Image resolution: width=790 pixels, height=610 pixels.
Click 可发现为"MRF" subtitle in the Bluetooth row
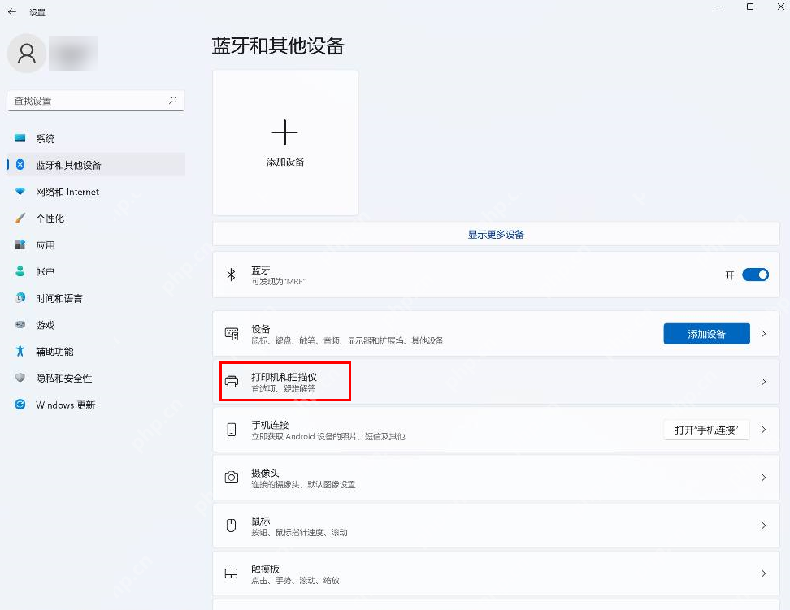[279, 282]
